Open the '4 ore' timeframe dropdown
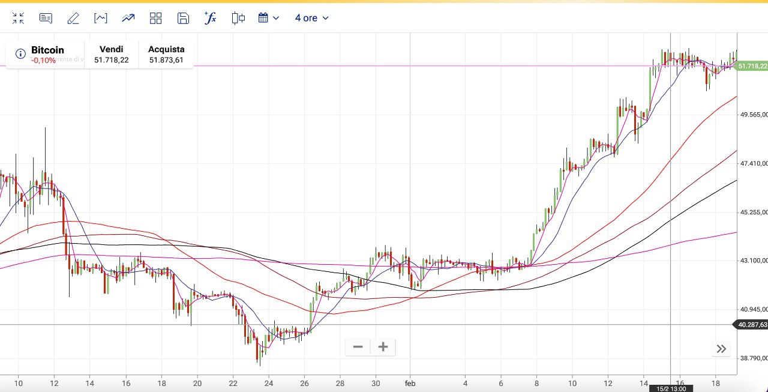768x392 pixels. point(311,18)
